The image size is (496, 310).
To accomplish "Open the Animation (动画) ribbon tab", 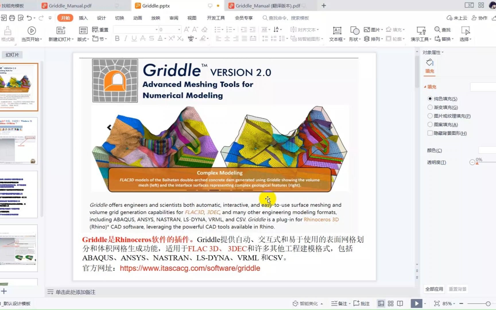I will tap(137, 18).
